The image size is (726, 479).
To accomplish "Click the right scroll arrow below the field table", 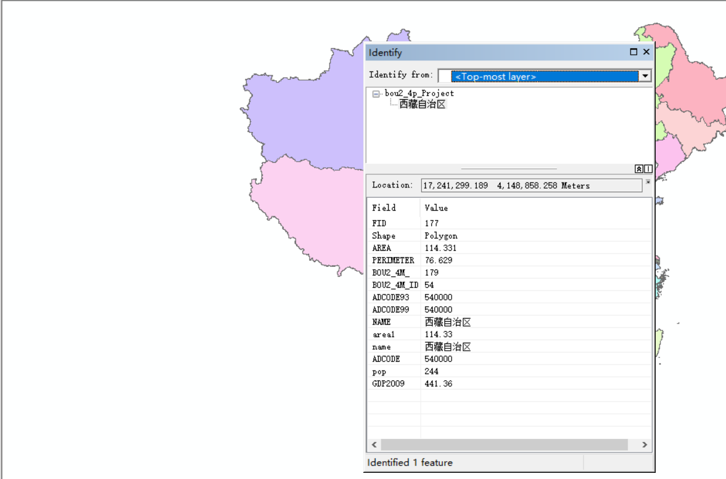I will coord(645,444).
